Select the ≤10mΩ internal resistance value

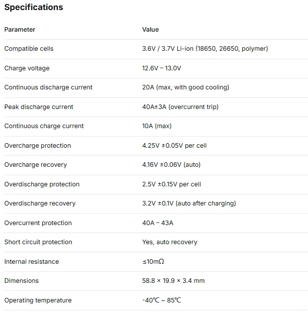click(153, 261)
